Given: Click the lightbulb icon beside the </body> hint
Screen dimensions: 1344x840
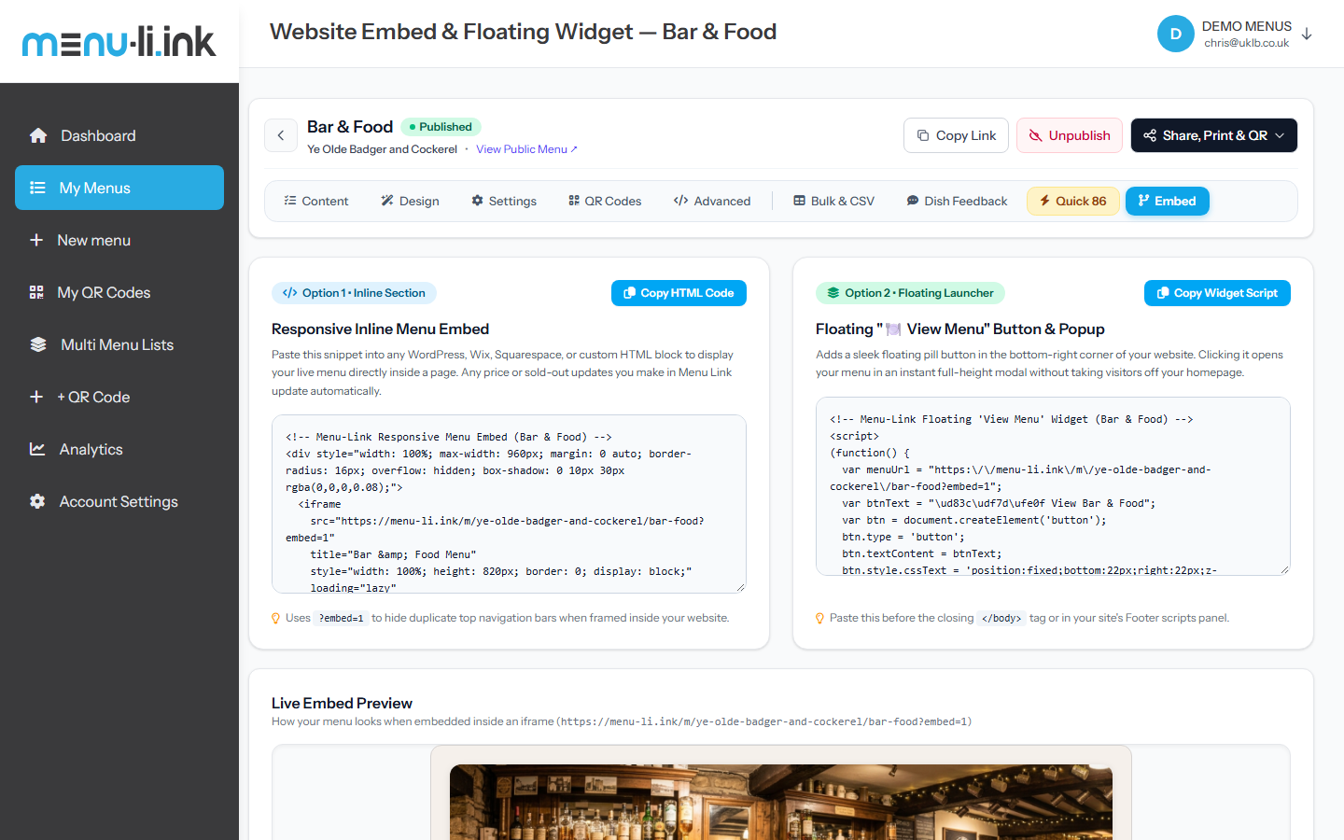Looking at the screenshot, I should point(819,618).
